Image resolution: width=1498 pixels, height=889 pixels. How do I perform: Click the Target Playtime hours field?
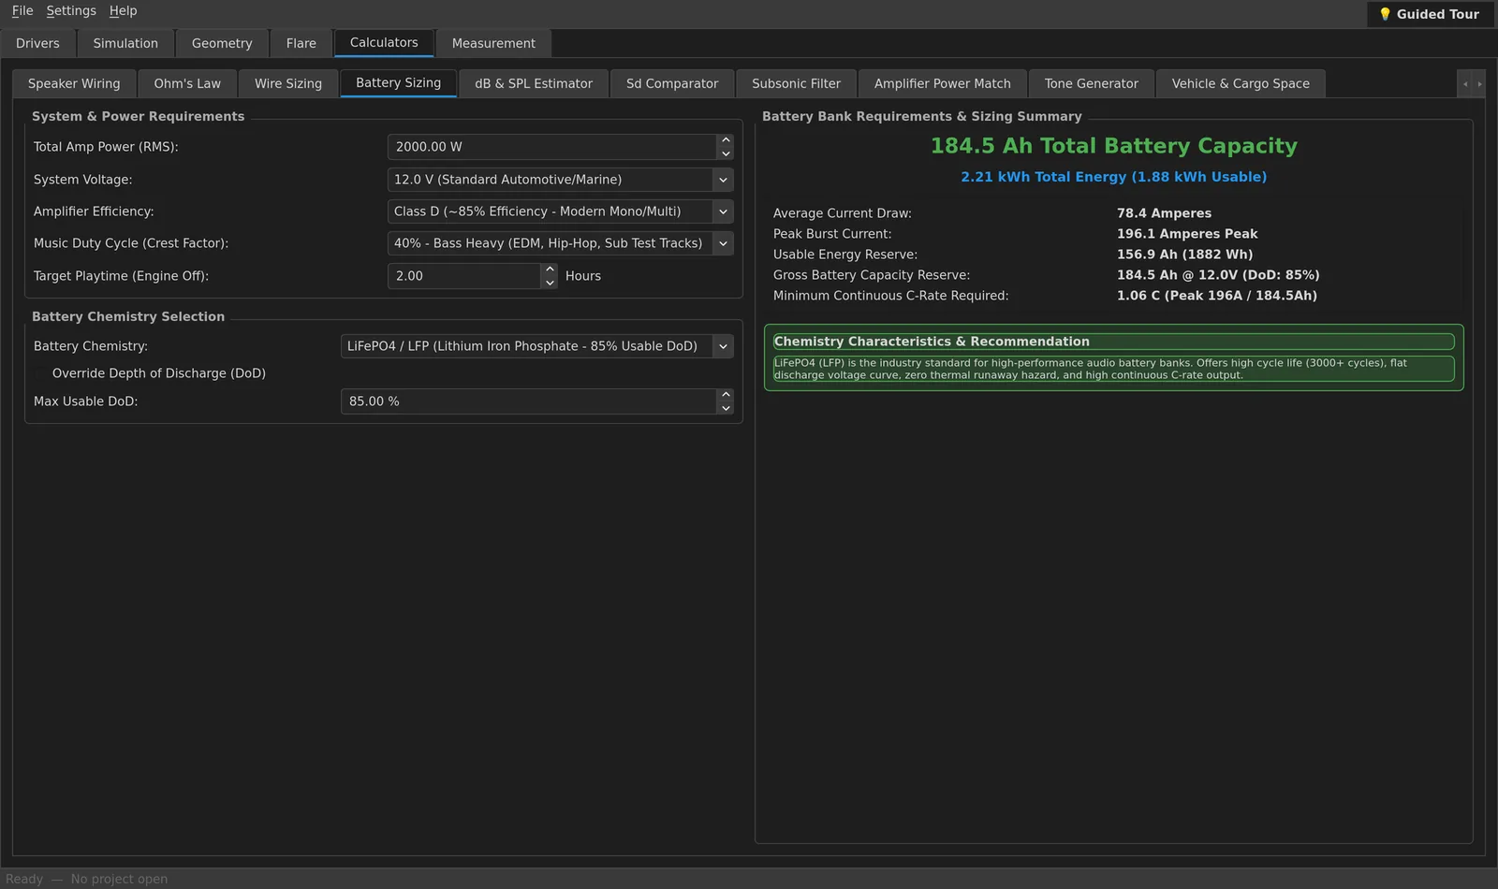click(464, 276)
